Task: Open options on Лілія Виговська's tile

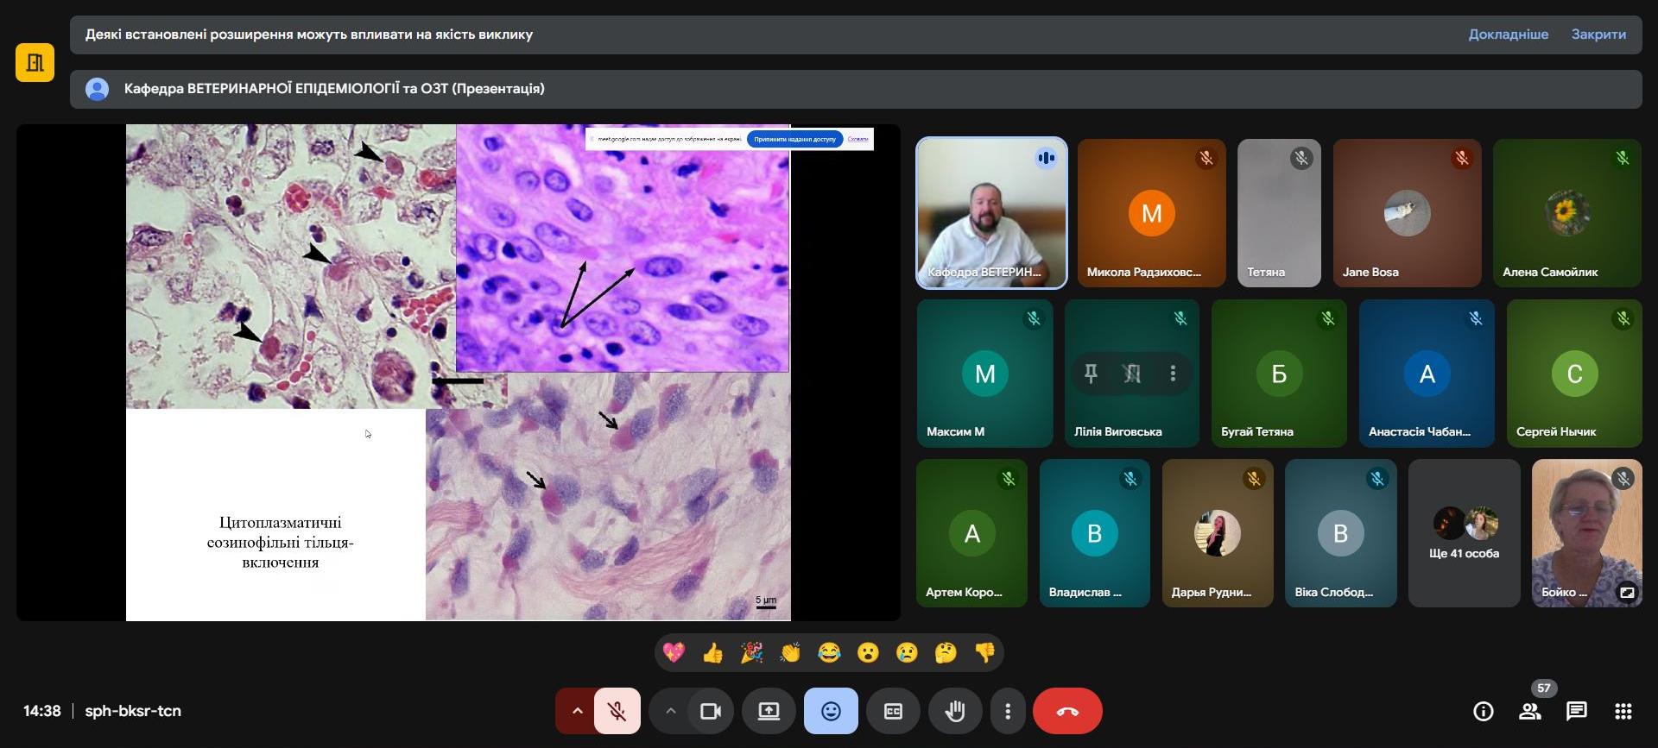Action: [1172, 374]
